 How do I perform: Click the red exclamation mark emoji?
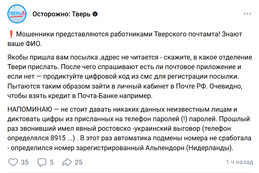[11, 34]
